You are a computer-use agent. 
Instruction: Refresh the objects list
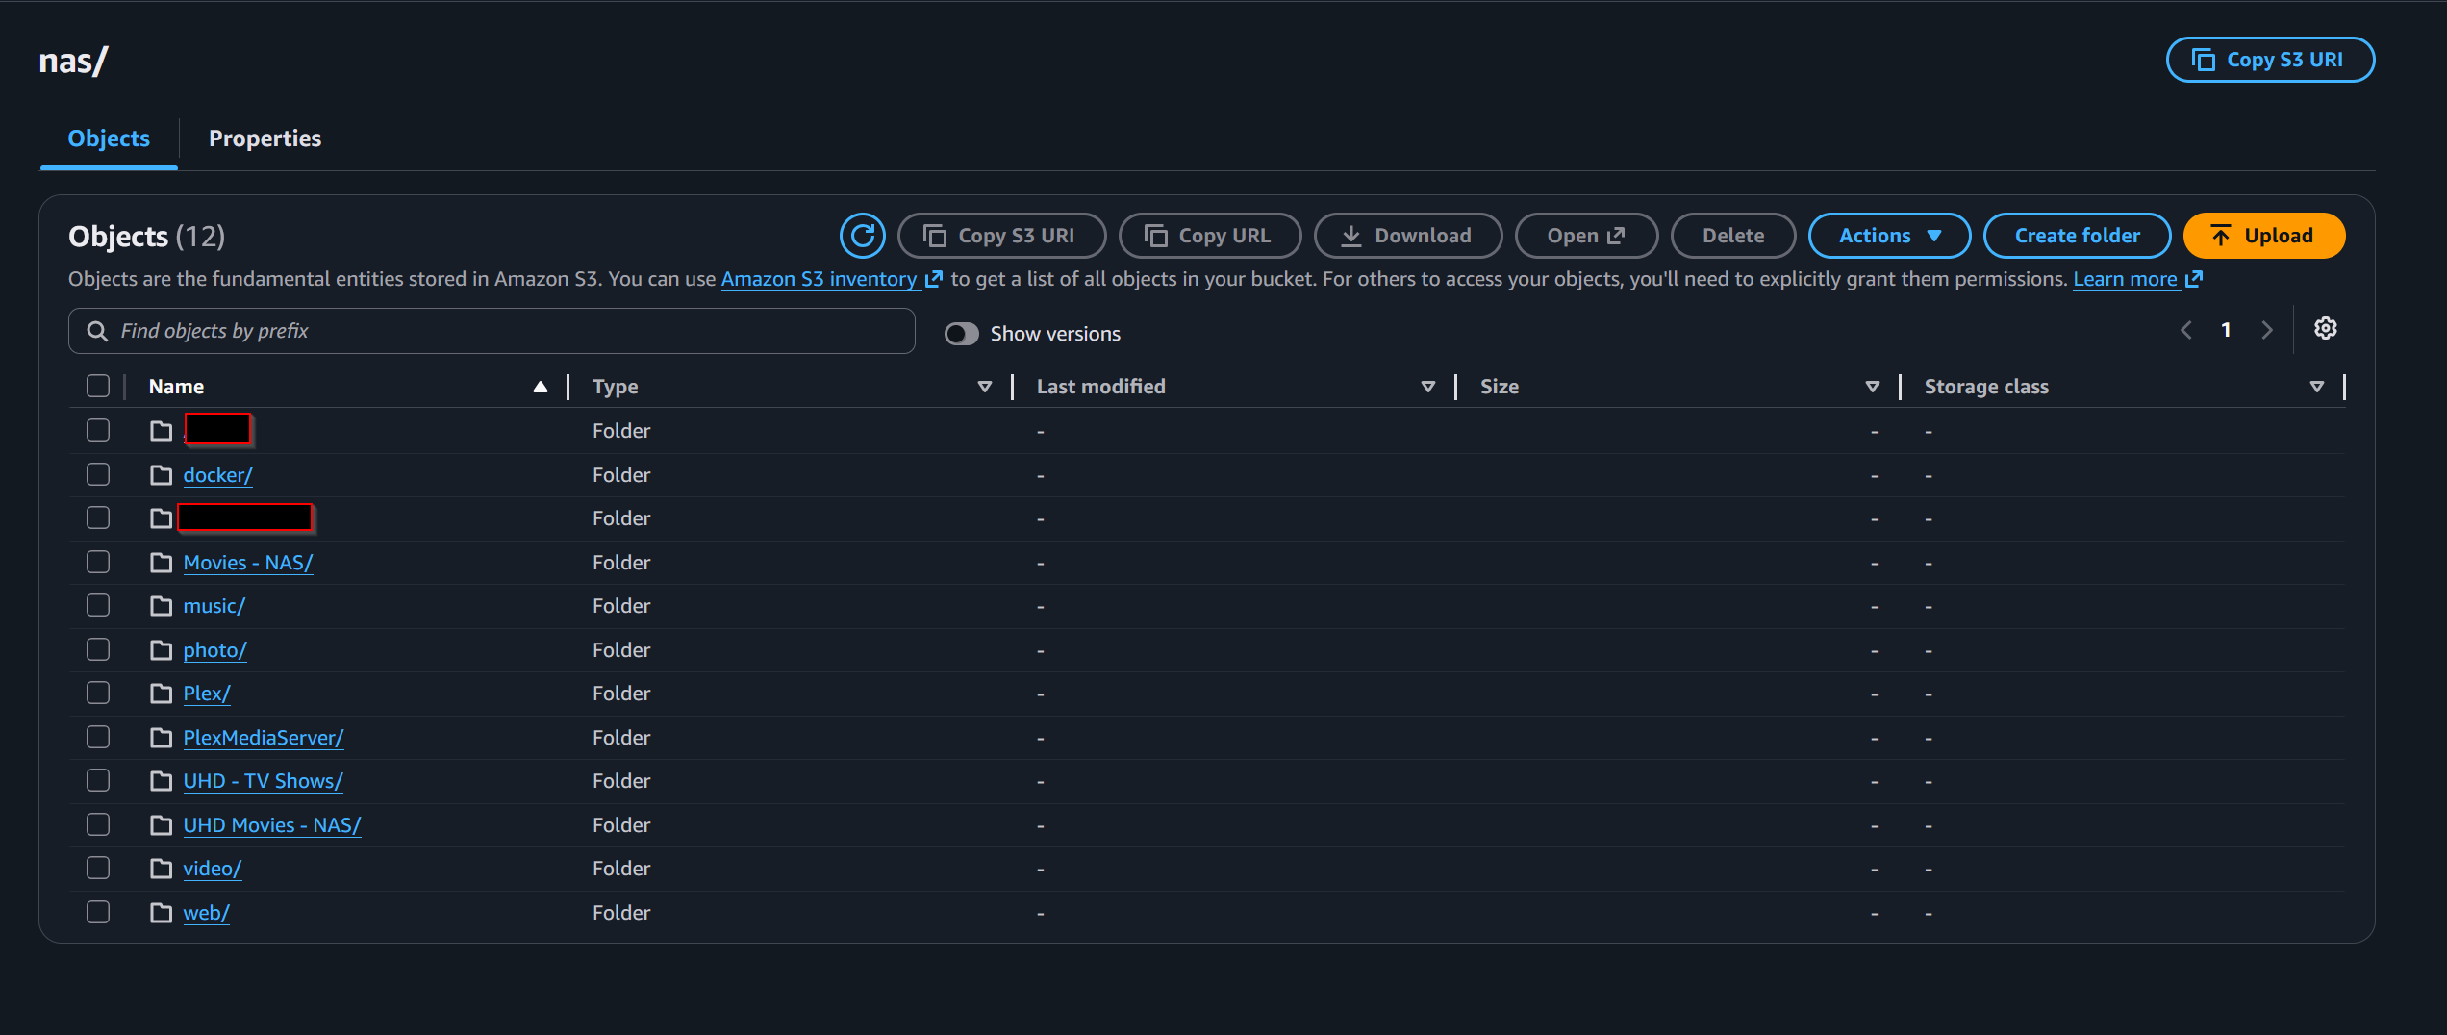coord(862,236)
